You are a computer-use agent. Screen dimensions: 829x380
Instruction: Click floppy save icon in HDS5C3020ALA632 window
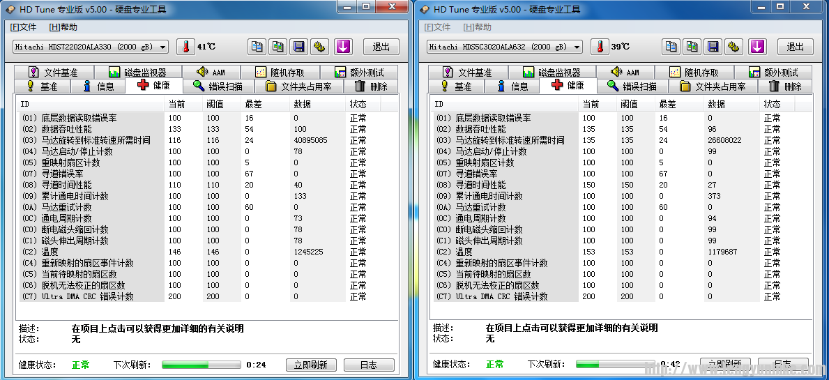pyautogui.click(x=713, y=47)
